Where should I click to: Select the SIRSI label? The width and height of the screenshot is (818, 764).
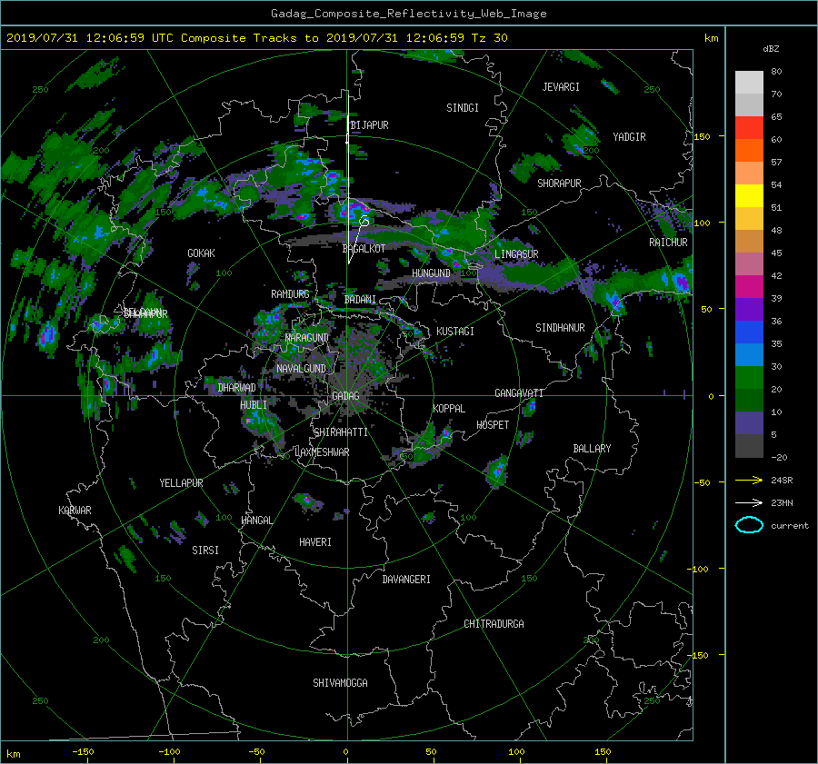(x=205, y=551)
